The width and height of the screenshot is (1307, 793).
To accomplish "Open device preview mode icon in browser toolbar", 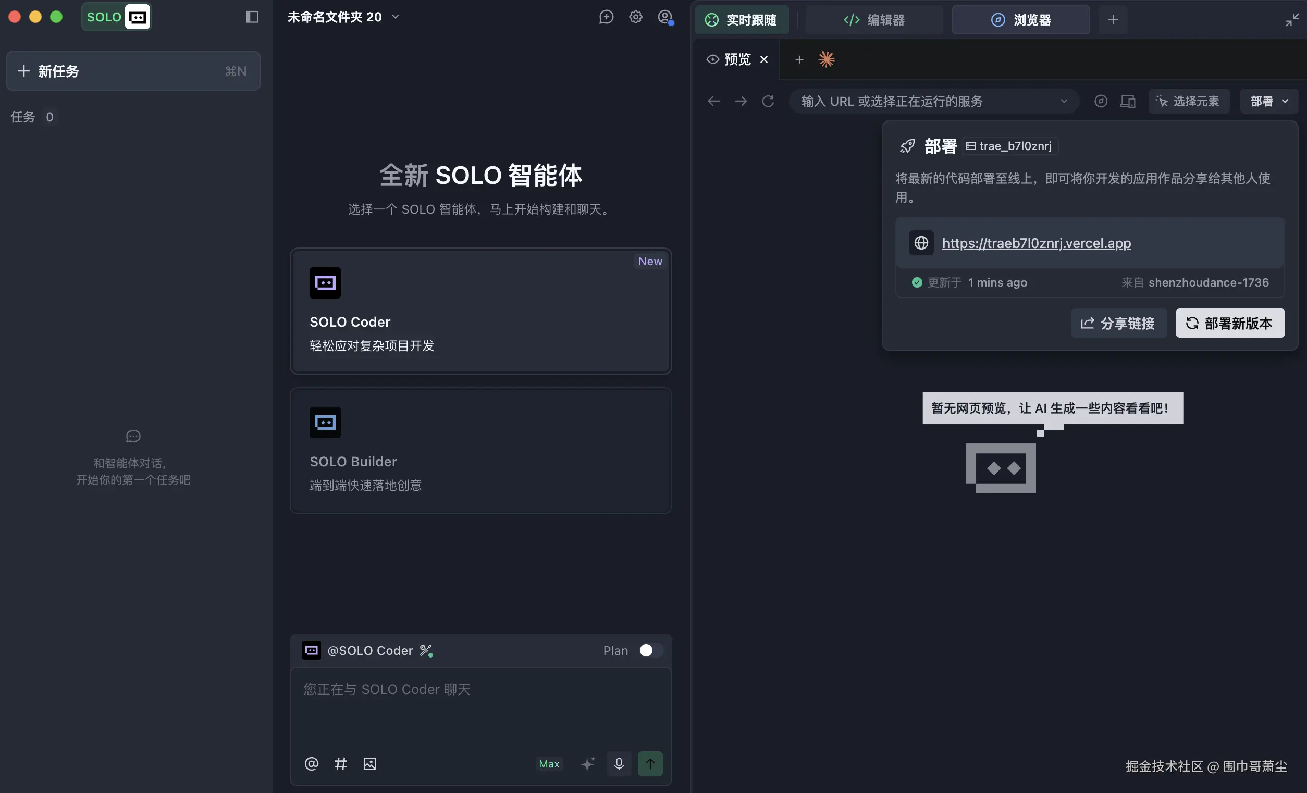I will (x=1128, y=101).
